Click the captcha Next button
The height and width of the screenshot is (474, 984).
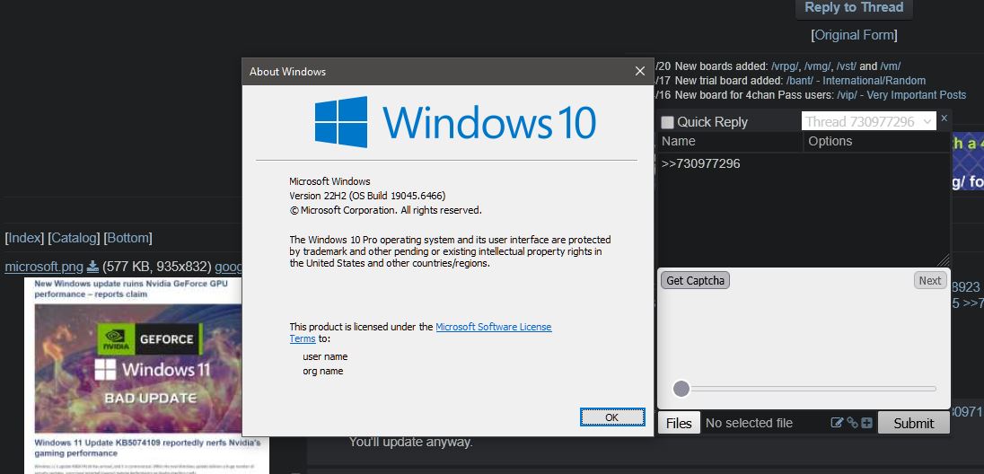929,281
